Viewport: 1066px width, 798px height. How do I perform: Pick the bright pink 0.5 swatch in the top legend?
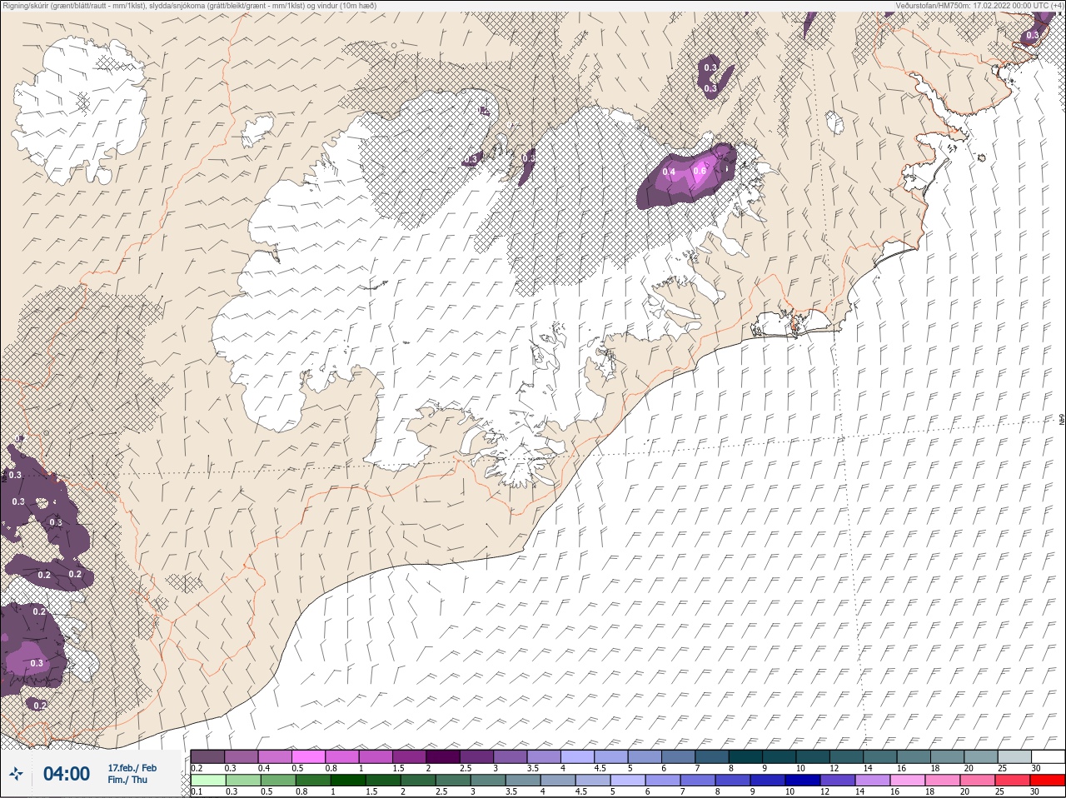coord(308,756)
